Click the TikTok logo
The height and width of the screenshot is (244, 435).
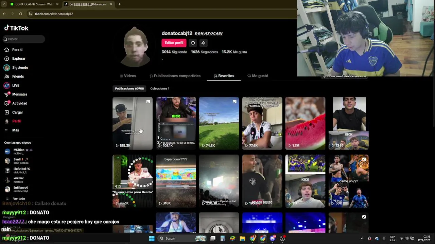point(16,28)
